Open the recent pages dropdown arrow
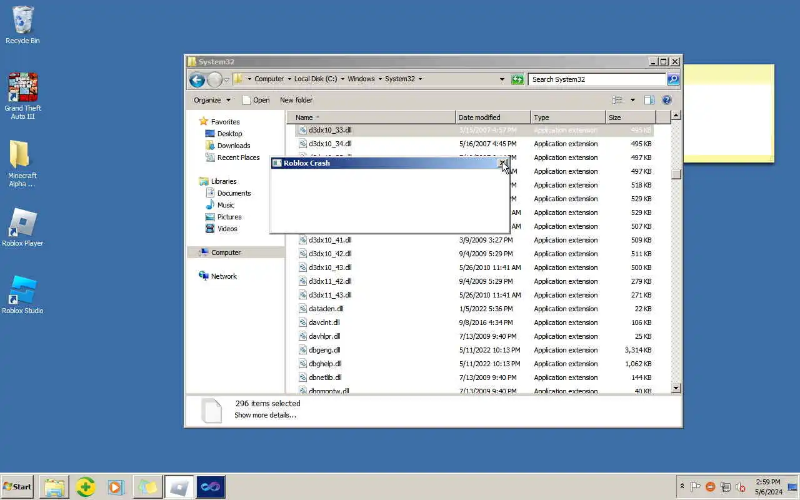 [226, 80]
